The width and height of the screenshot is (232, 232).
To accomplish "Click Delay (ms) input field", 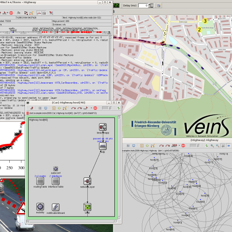I will pos(143,6).
